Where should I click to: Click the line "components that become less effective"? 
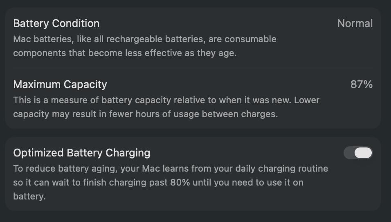(x=125, y=53)
